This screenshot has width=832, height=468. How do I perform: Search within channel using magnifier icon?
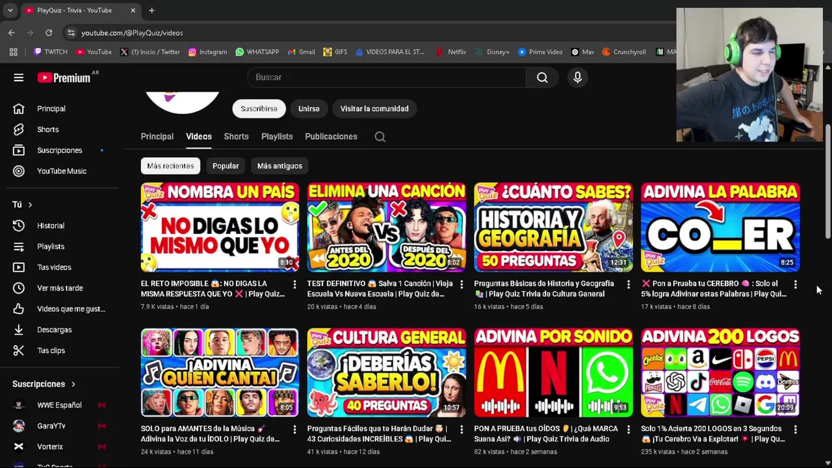click(x=380, y=136)
